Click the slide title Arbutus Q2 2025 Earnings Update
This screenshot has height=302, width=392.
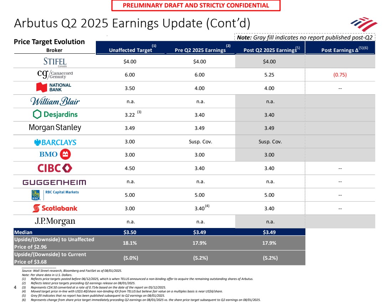pos(132,23)
